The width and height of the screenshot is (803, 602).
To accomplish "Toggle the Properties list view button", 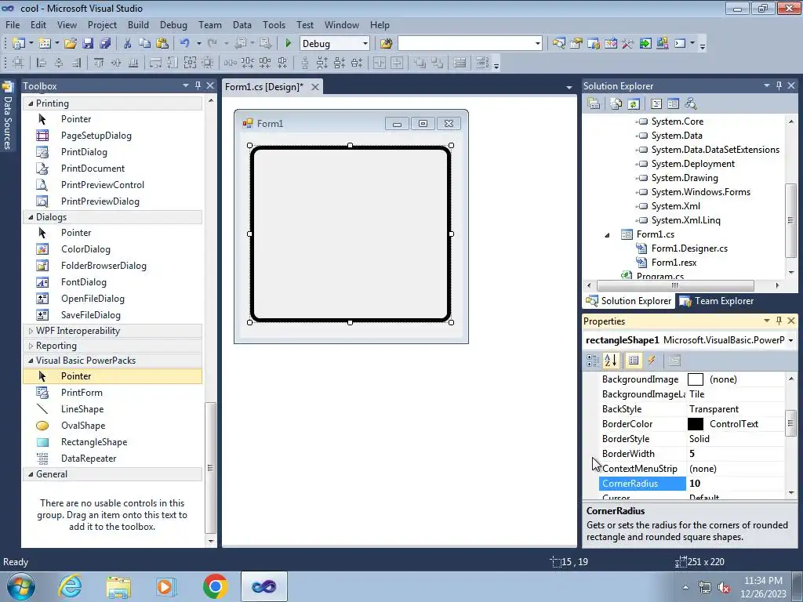I will 634,361.
